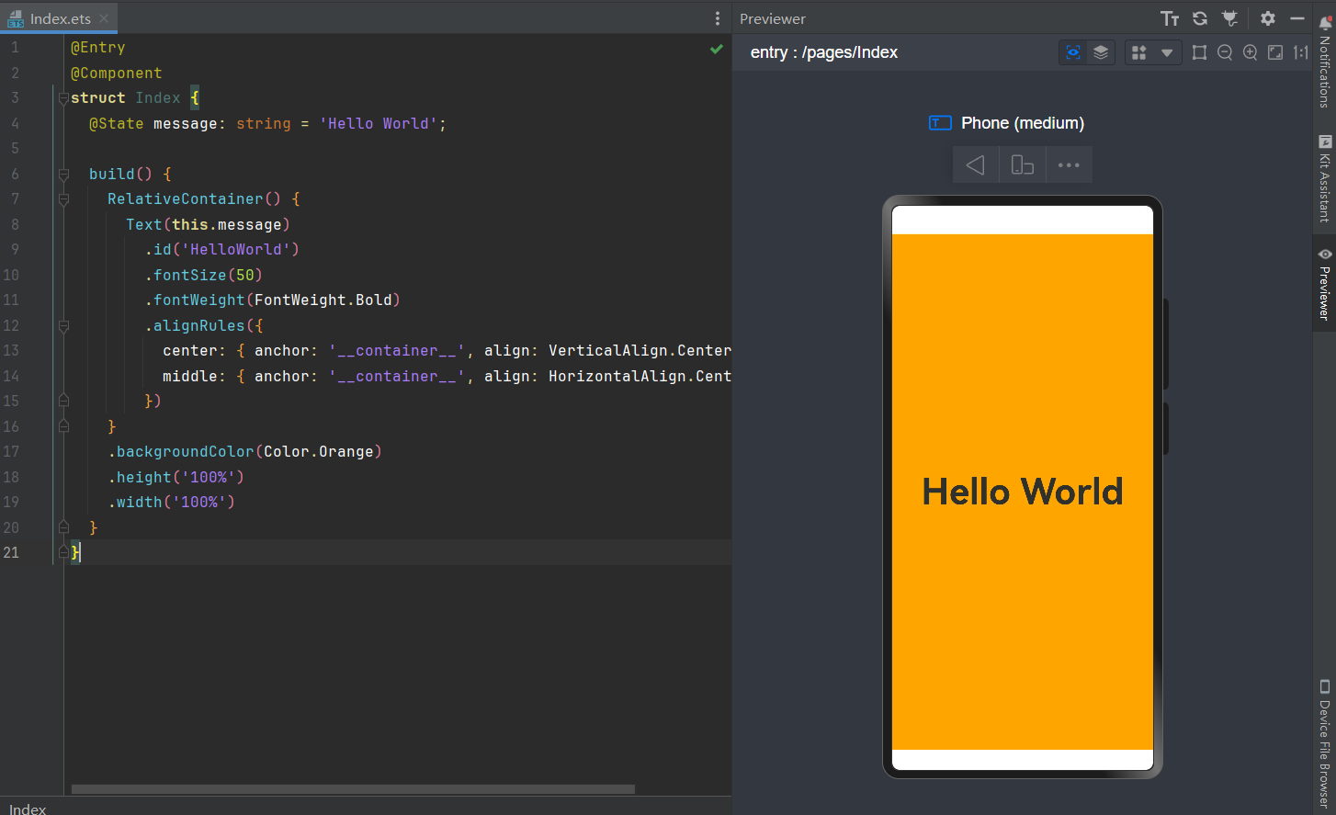This screenshot has height=815, width=1336.
Task: Click the Previewer panel title
Action: [773, 18]
